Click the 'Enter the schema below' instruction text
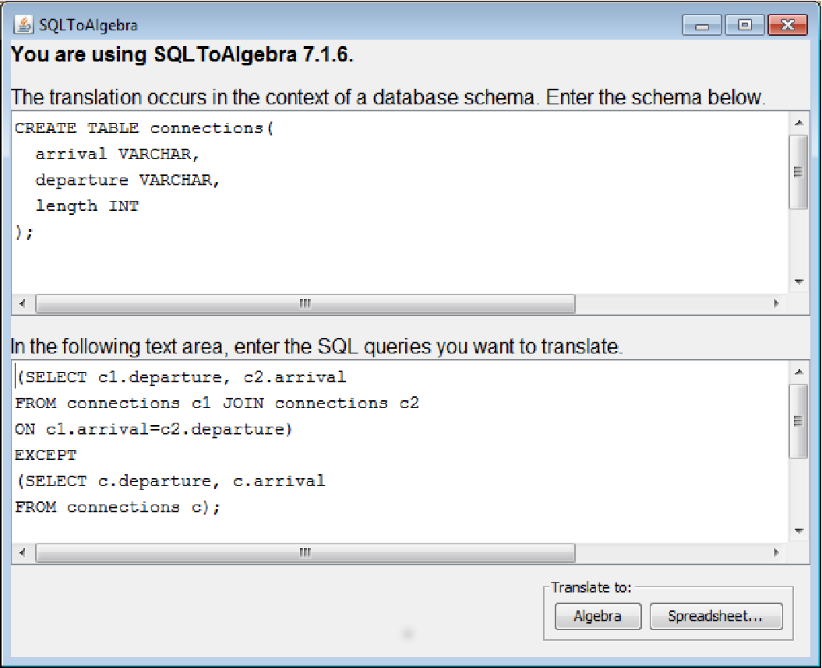 pyautogui.click(x=655, y=97)
